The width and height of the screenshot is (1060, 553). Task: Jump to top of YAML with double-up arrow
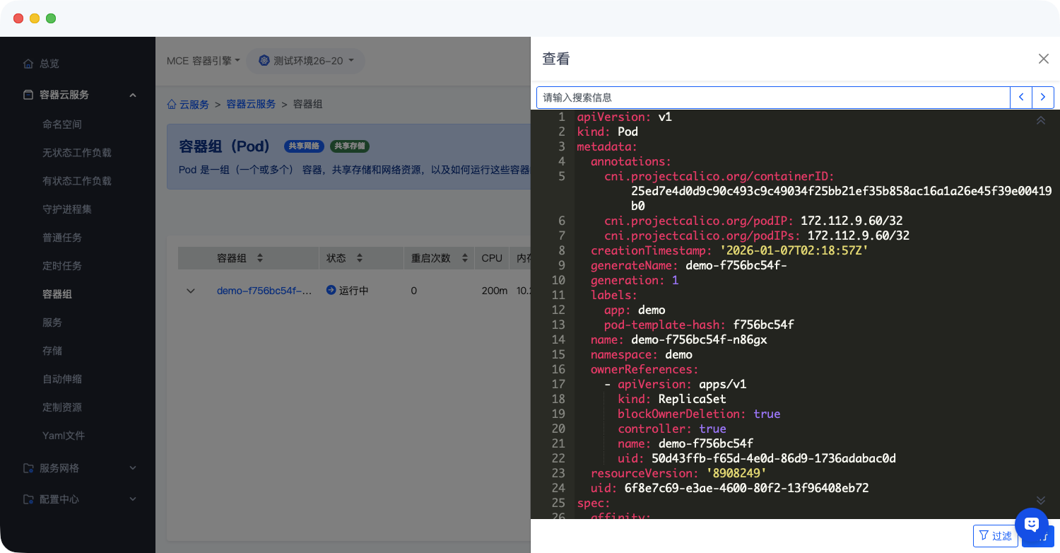[x=1040, y=120]
